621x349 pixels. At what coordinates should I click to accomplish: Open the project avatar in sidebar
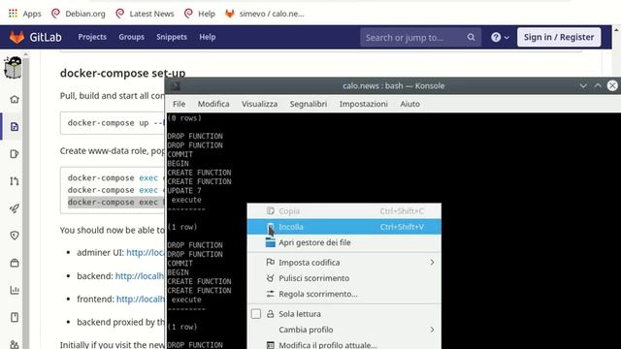(13, 67)
